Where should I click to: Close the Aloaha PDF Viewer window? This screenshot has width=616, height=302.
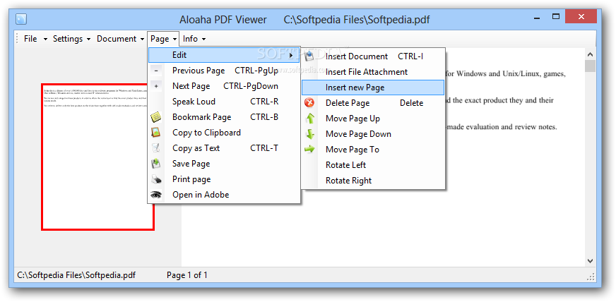pyautogui.click(x=581, y=16)
